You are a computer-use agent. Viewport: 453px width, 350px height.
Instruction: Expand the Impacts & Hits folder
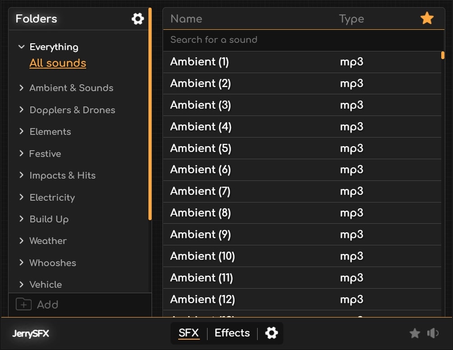point(21,175)
